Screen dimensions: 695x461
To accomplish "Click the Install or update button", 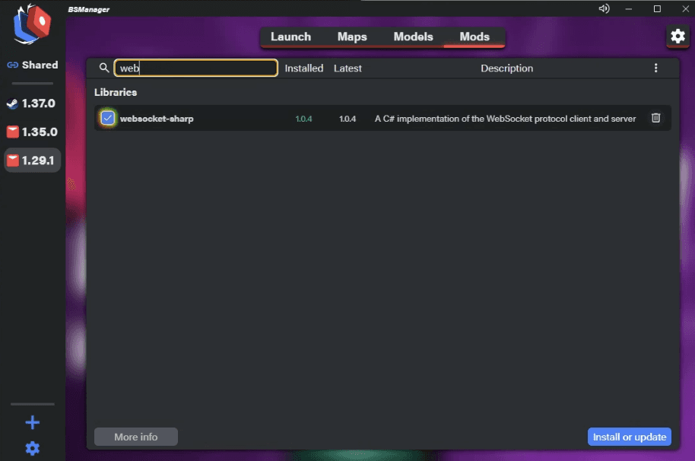I will (630, 437).
